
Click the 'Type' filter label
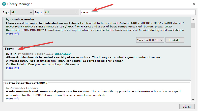(x=6, y=13)
